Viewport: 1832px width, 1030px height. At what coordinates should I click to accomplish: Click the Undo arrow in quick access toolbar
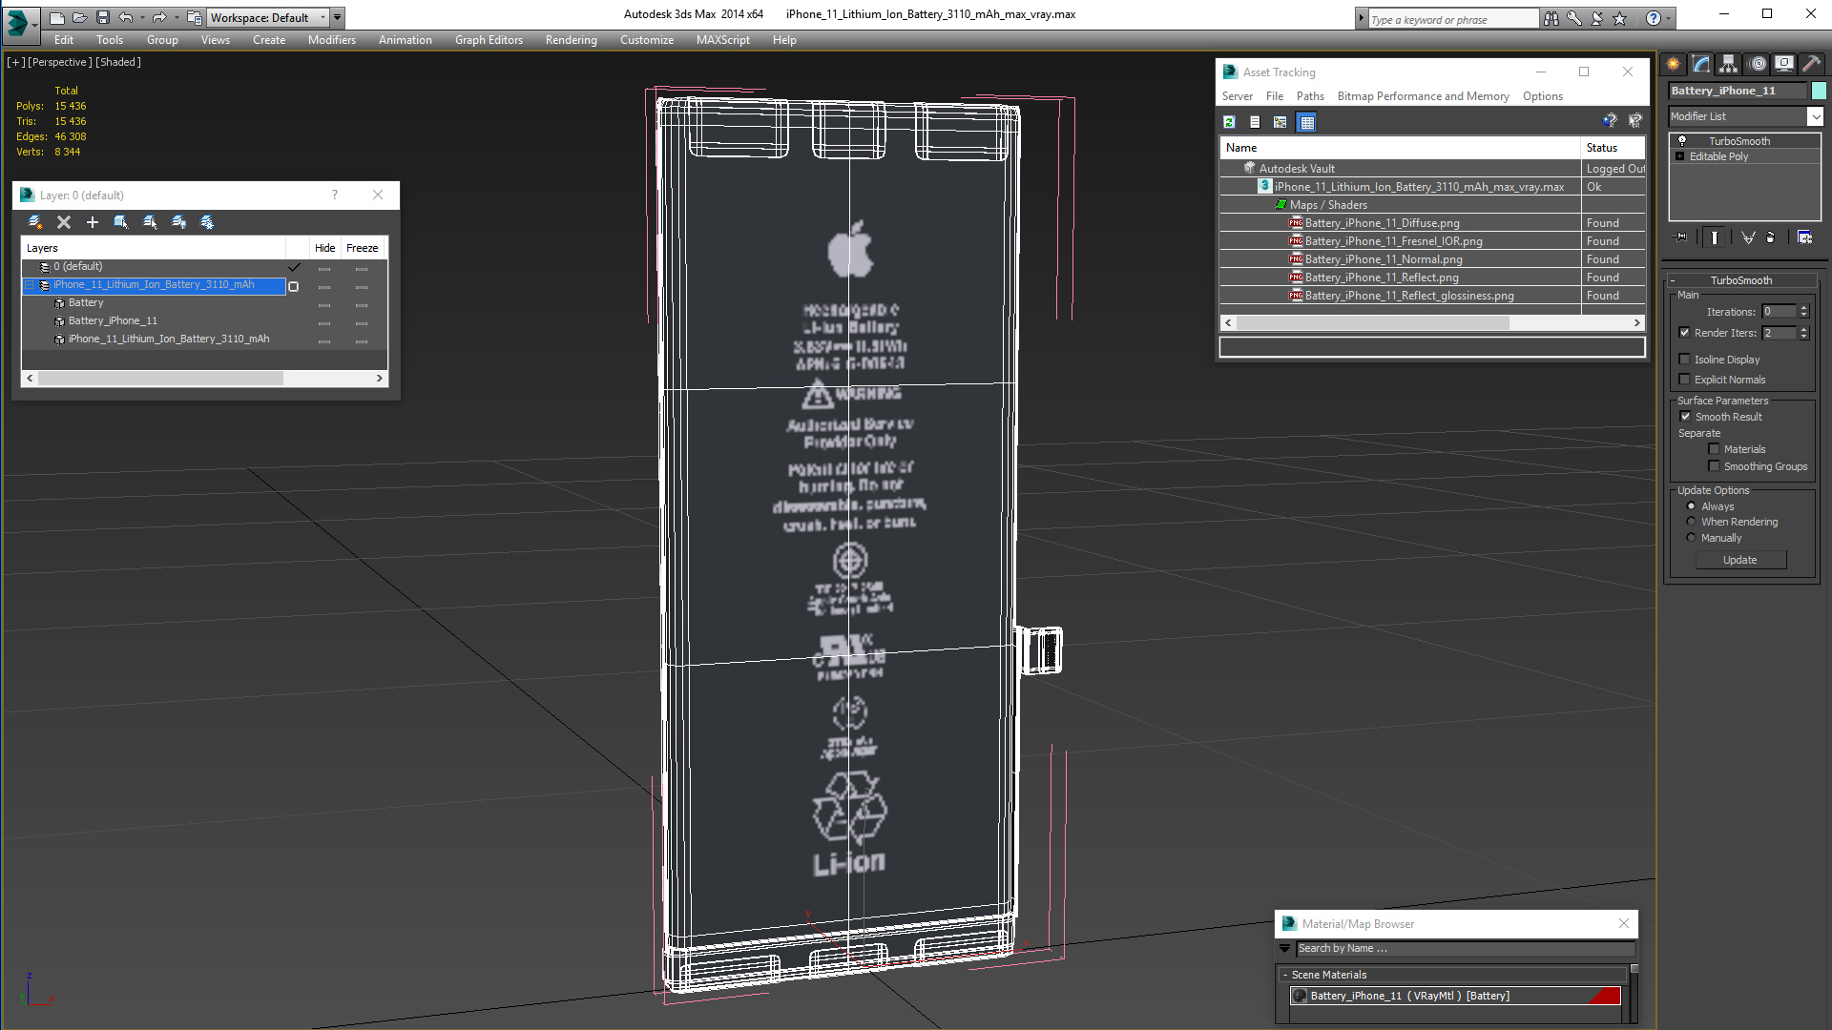125,17
